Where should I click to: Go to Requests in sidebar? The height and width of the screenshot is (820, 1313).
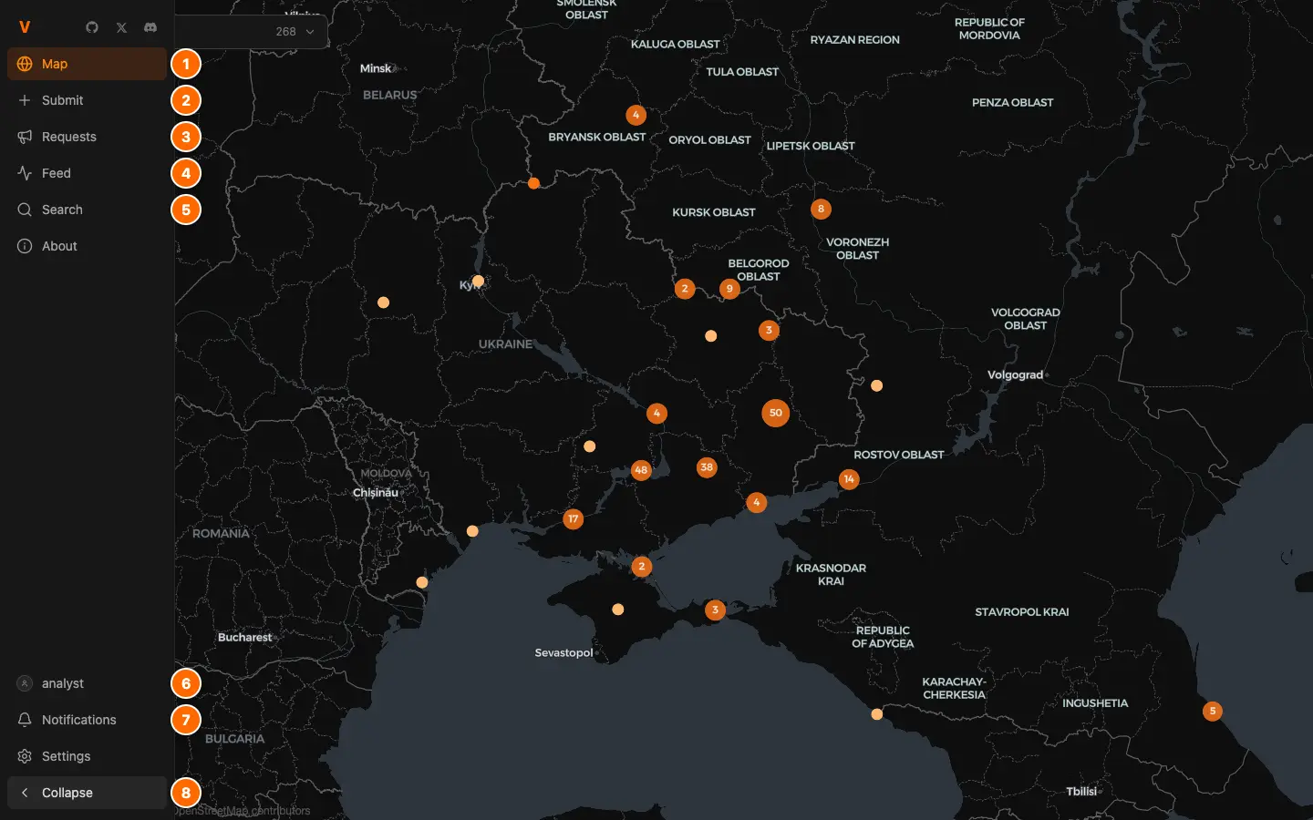click(88, 137)
